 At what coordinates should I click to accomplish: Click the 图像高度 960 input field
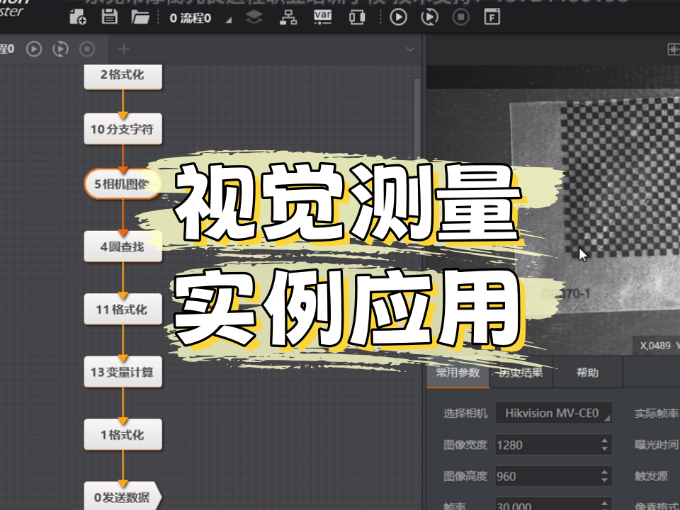(545, 476)
